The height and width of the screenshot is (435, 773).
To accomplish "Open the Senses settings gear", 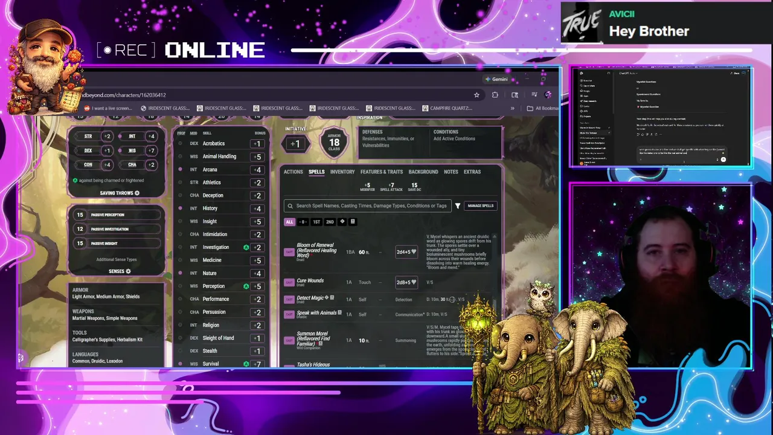I will pyautogui.click(x=128, y=271).
